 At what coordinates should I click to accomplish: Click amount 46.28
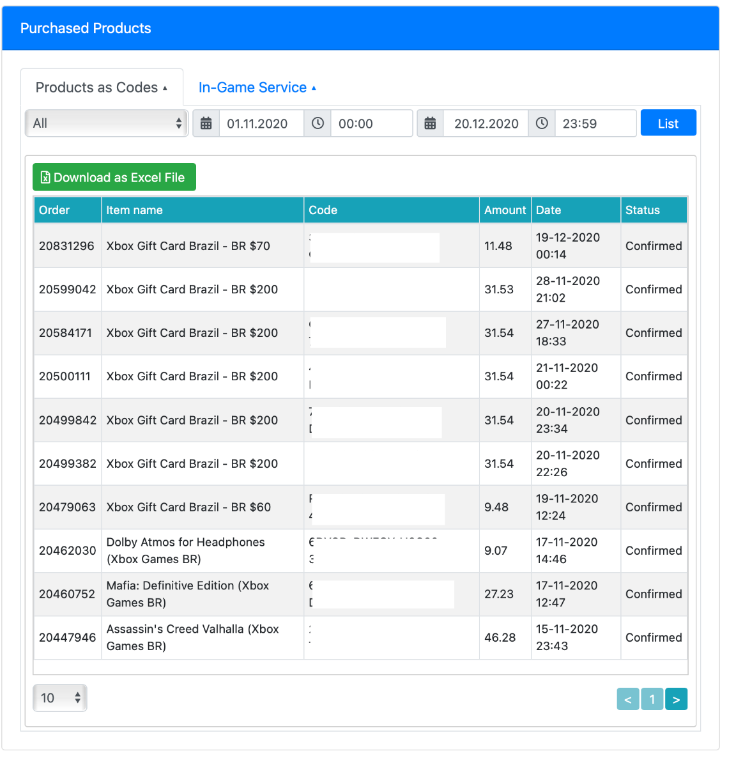click(x=500, y=638)
